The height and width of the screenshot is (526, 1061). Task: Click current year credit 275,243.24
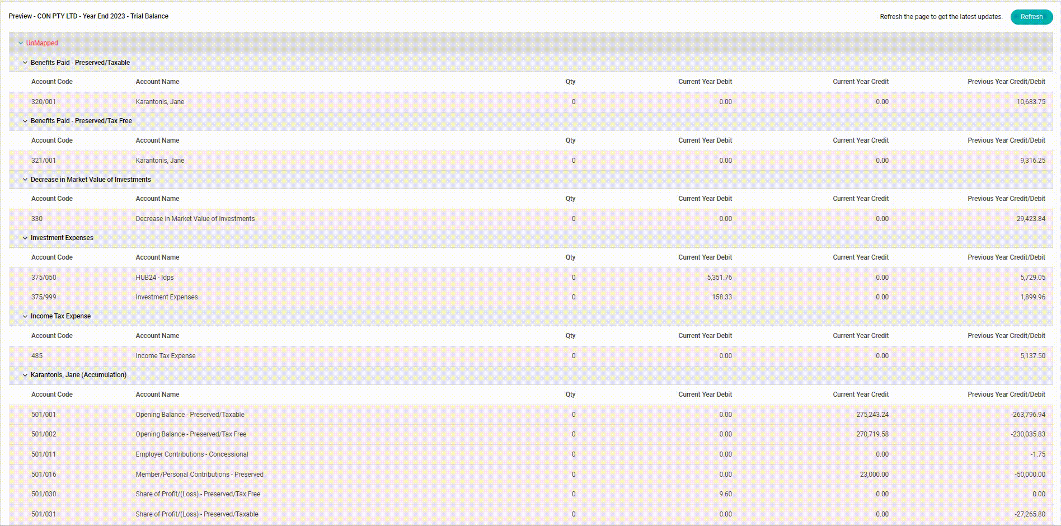coord(872,415)
